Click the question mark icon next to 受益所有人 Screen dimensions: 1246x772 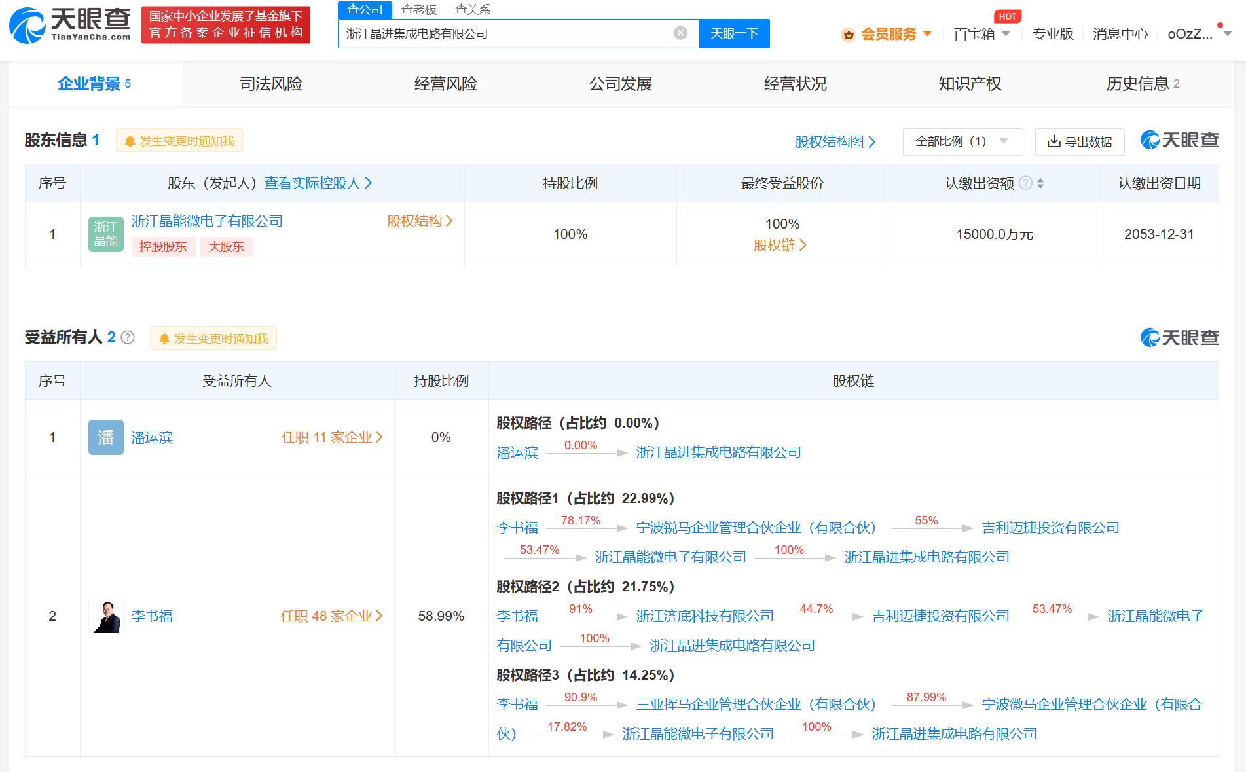128,337
